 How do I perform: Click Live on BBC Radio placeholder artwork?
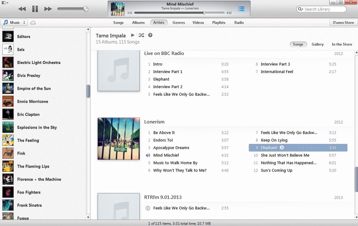[118, 71]
